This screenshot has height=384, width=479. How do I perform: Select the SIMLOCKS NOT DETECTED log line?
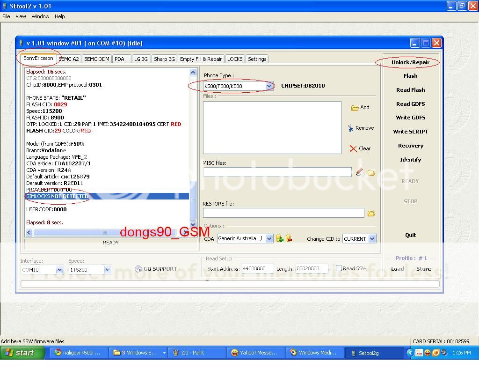coord(107,196)
